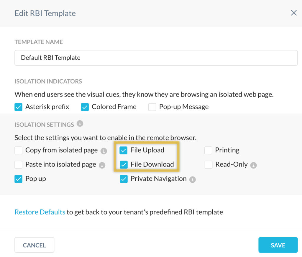The width and height of the screenshot is (302, 257).
Task: Check the Read-Only setting
Action: click(209, 165)
